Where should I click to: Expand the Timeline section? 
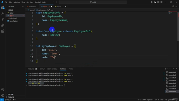15,97
